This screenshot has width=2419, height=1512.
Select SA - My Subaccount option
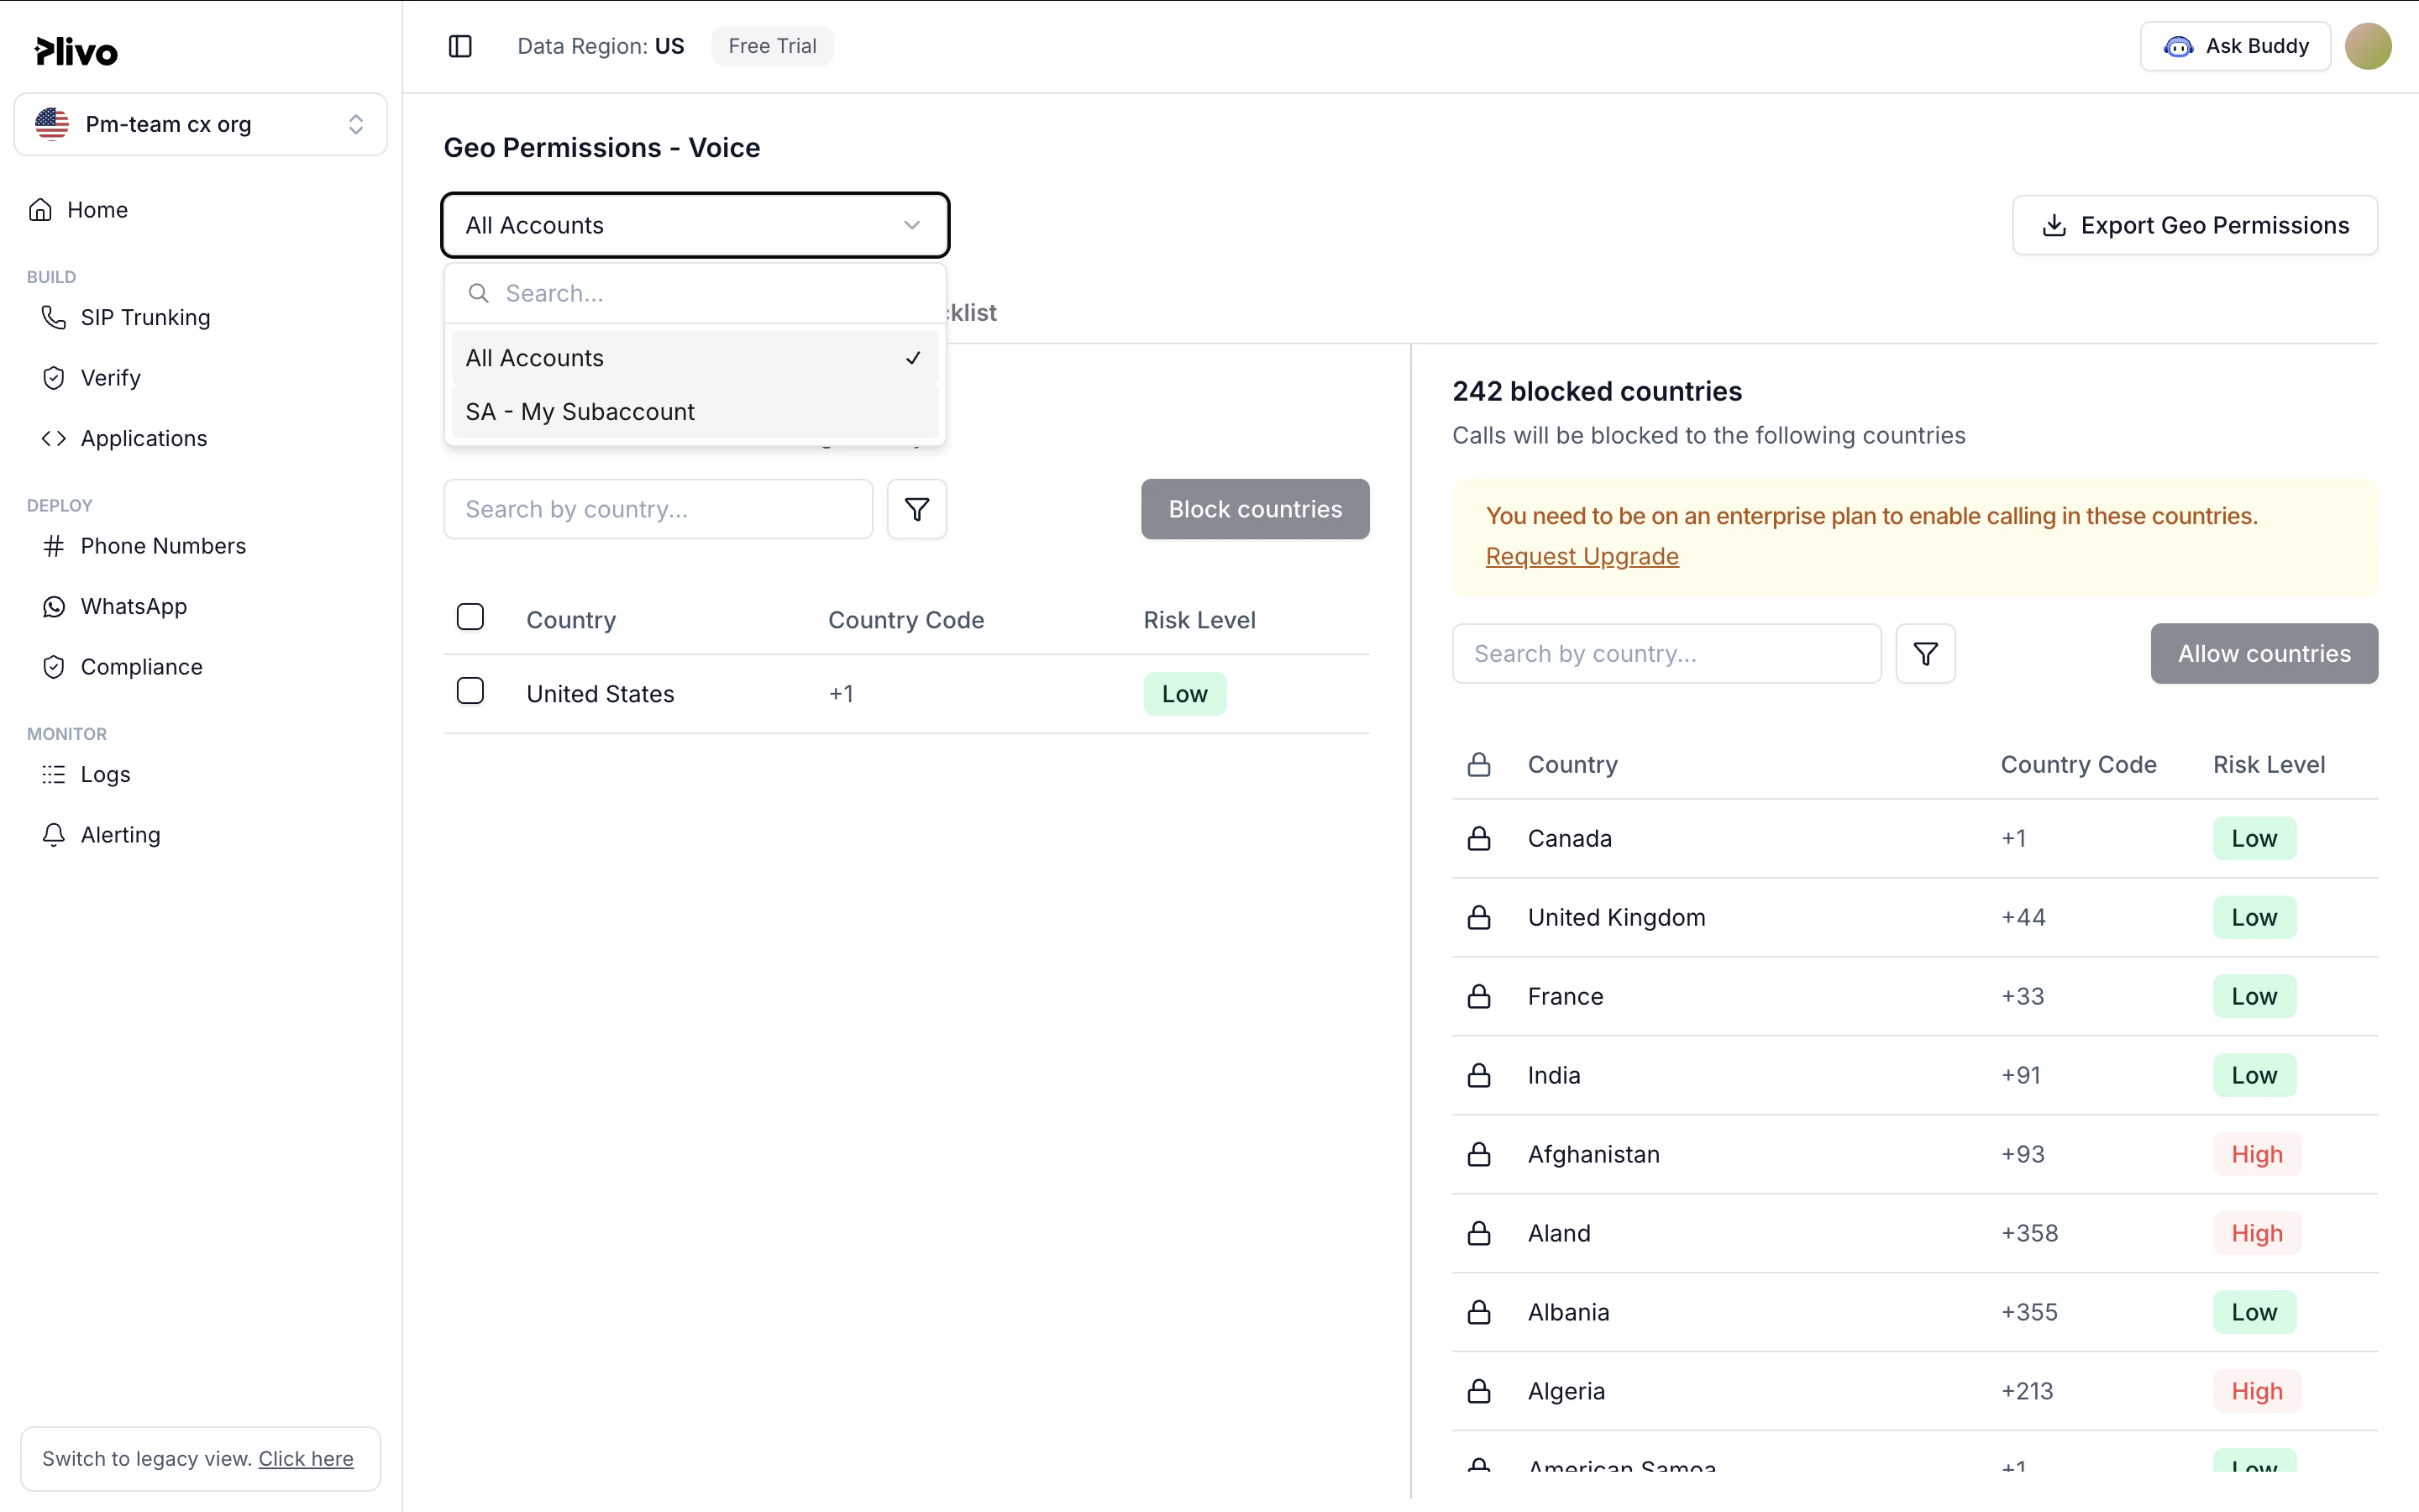tap(695, 412)
